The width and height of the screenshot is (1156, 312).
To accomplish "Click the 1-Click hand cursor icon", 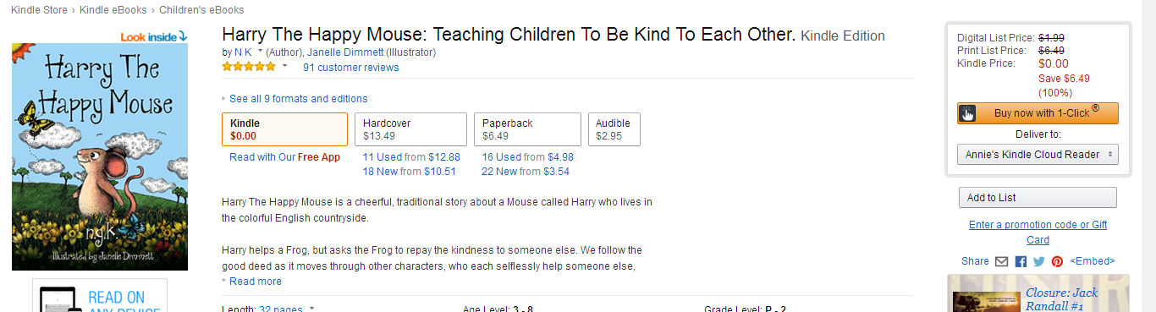I will [967, 113].
